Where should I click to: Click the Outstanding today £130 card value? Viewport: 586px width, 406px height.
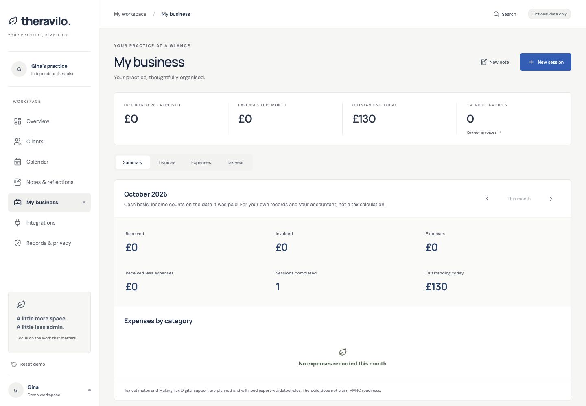(364, 119)
